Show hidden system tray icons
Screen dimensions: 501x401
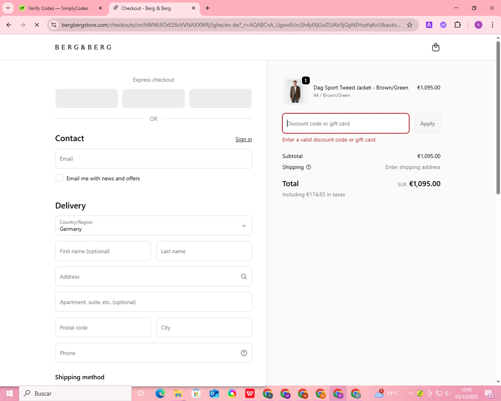[410, 393]
